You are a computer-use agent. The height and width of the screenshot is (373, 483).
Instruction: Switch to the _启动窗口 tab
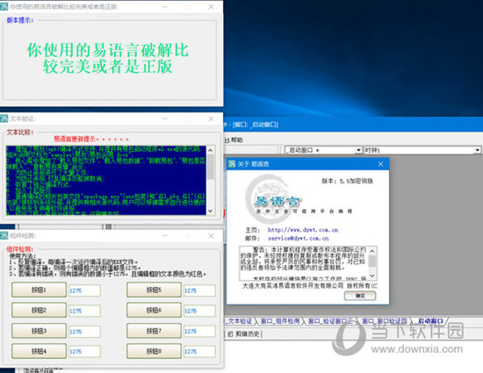pos(430,321)
